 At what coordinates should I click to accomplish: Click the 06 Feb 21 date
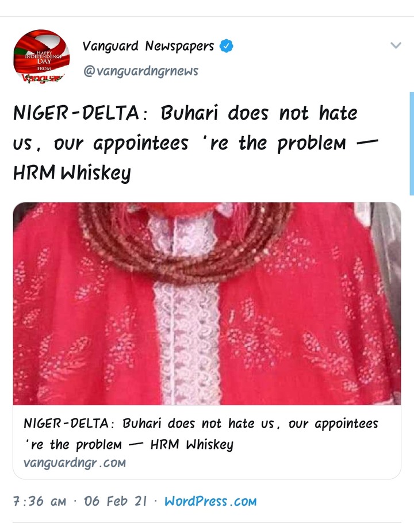(116, 502)
